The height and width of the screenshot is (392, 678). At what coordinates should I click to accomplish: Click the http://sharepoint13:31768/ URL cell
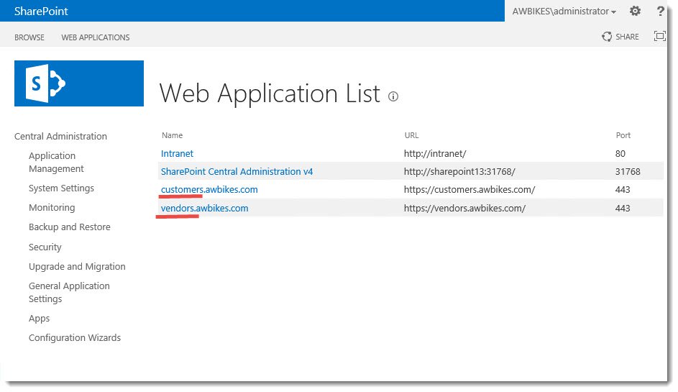coord(459,172)
